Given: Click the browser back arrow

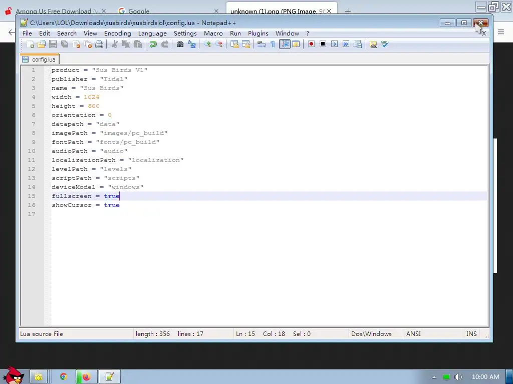Looking at the screenshot, I should coord(12,32).
